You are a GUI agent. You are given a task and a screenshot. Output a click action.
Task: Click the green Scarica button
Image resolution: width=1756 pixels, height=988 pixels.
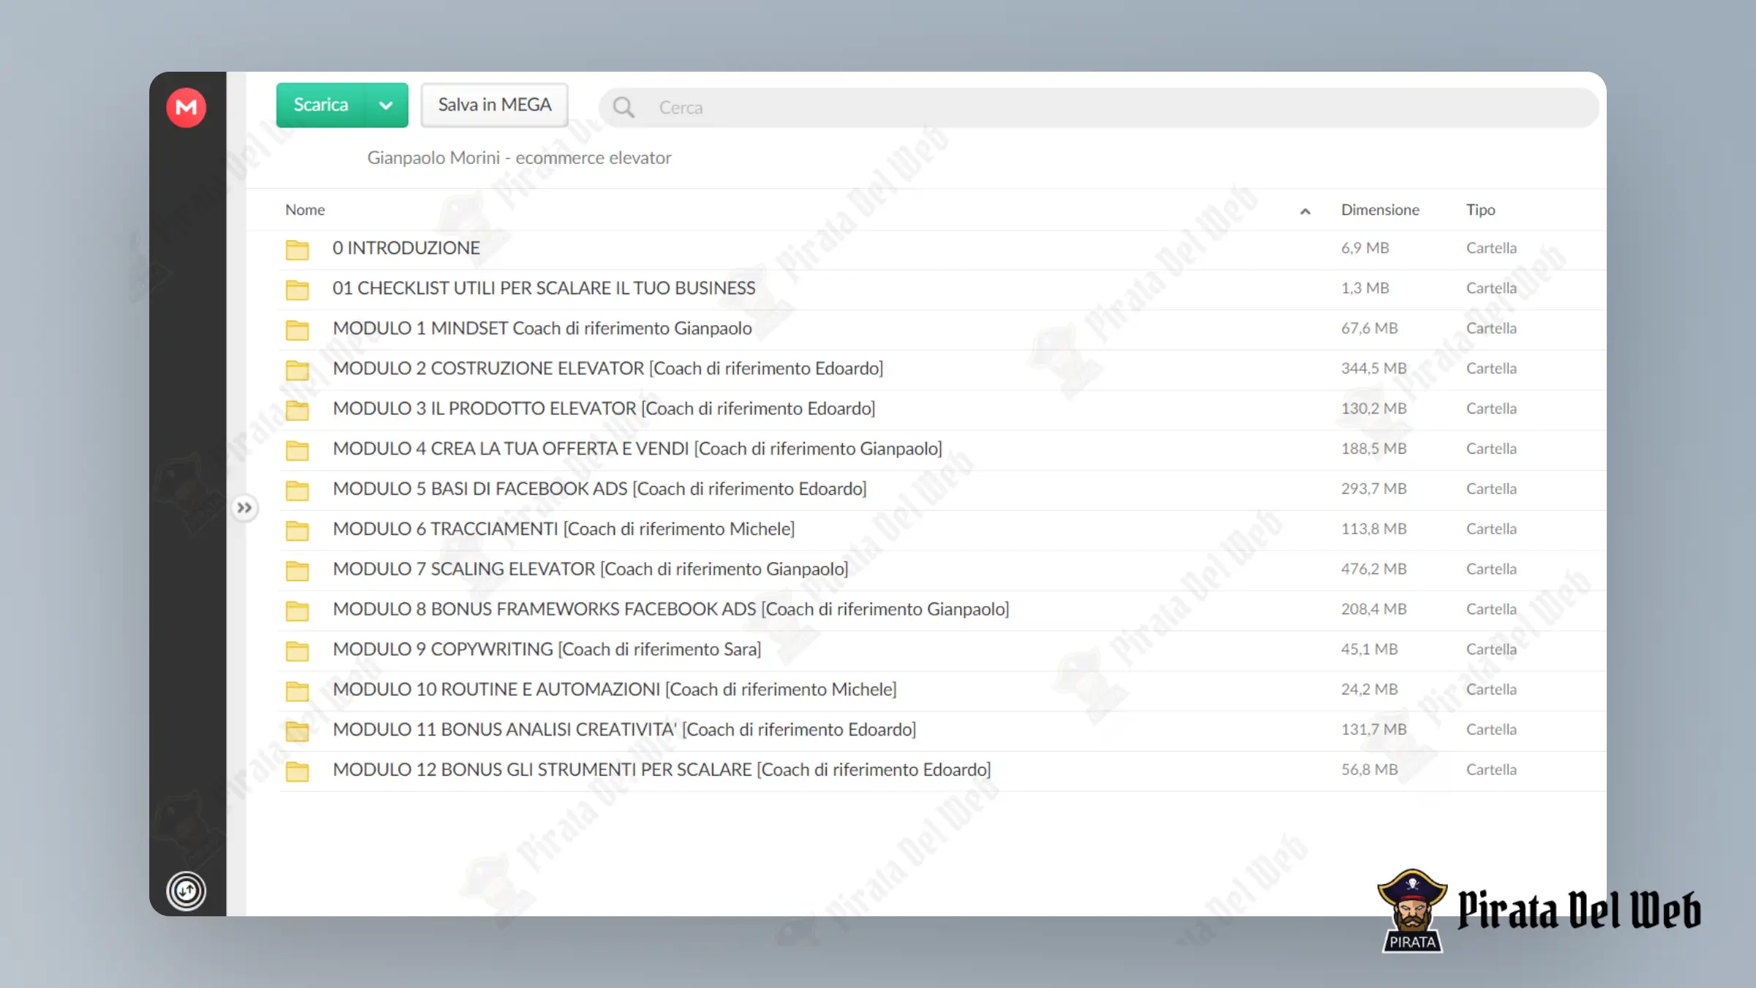coord(320,105)
